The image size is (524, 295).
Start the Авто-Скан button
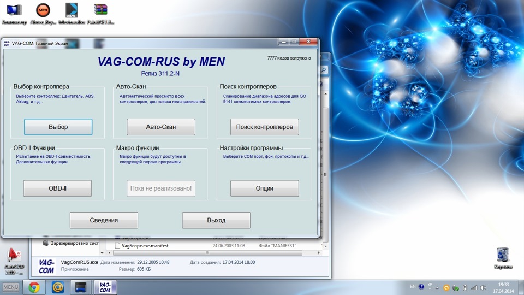[x=160, y=127]
